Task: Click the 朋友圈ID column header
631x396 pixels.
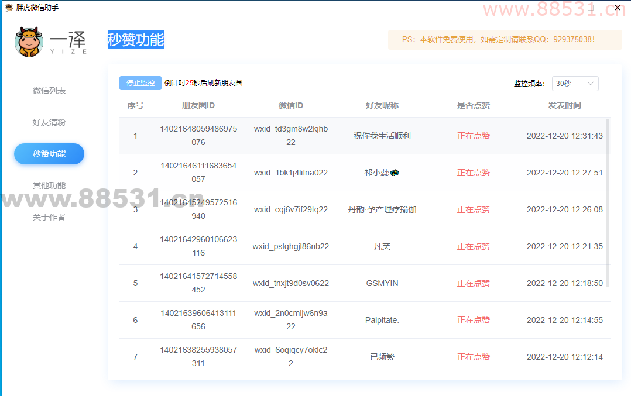Action: point(198,105)
